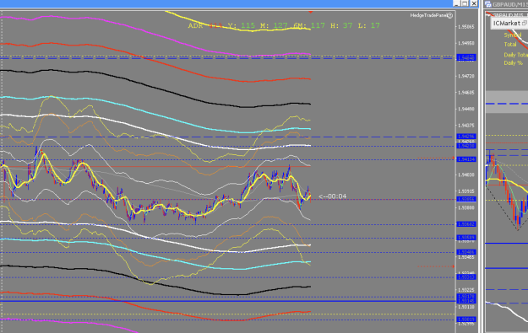Click the HedgeTradePanel expert label
The width and height of the screenshot is (528, 333).
[x=428, y=15]
